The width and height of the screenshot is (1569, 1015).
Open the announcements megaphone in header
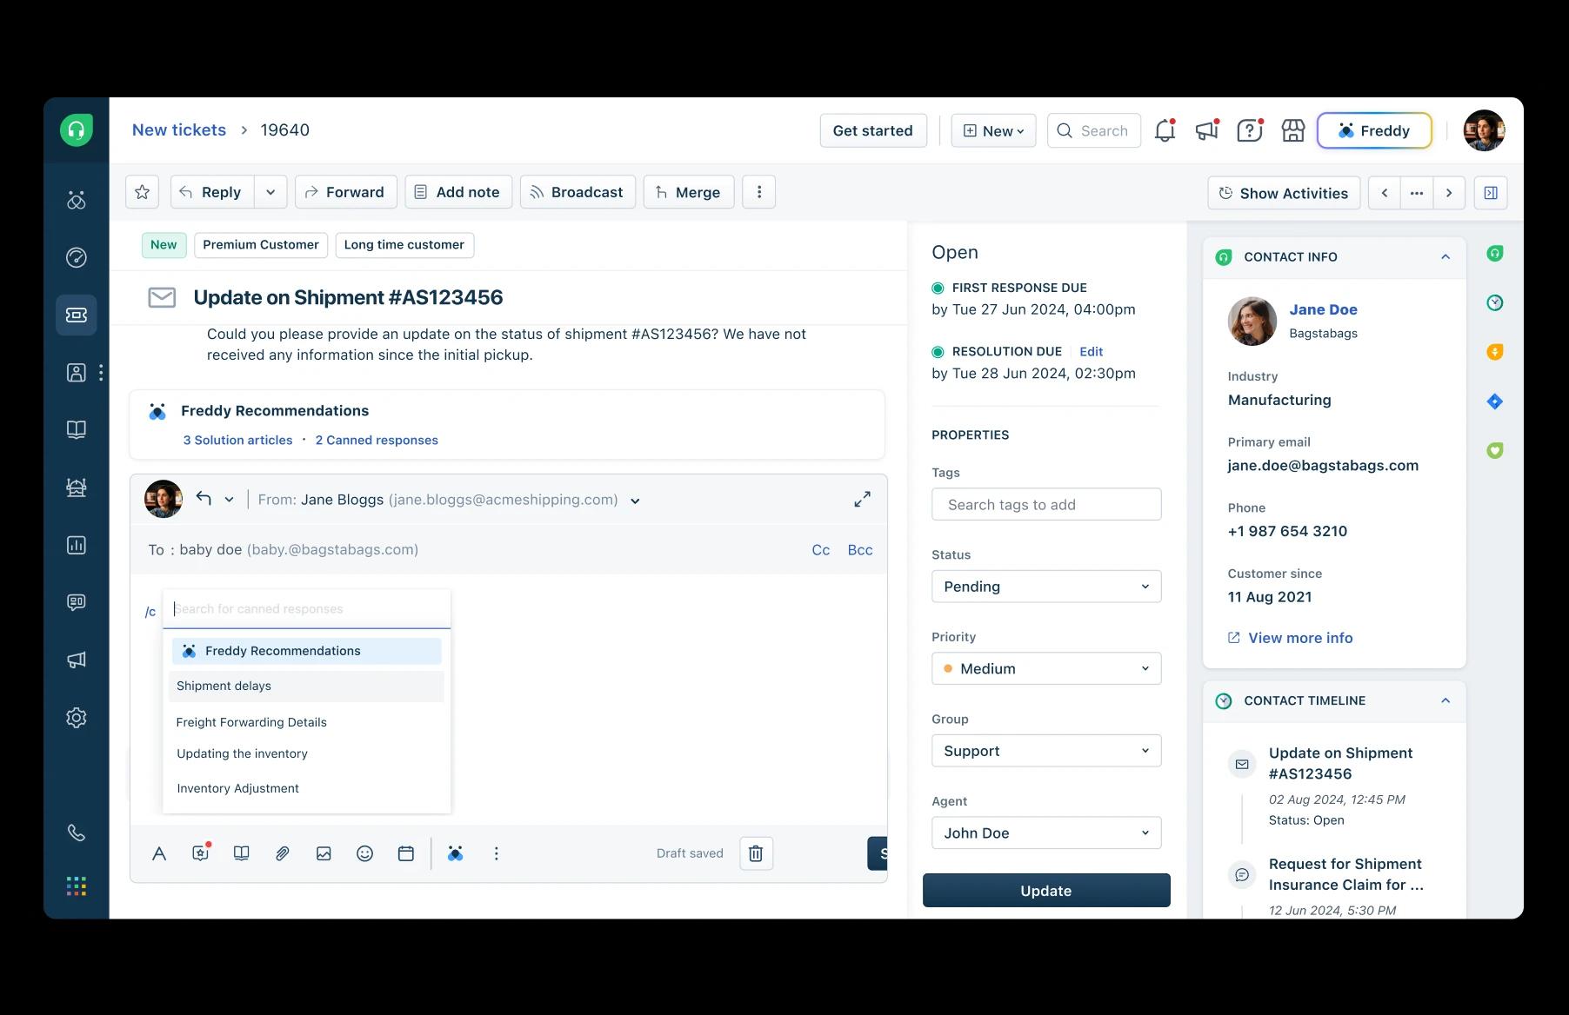(1207, 130)
